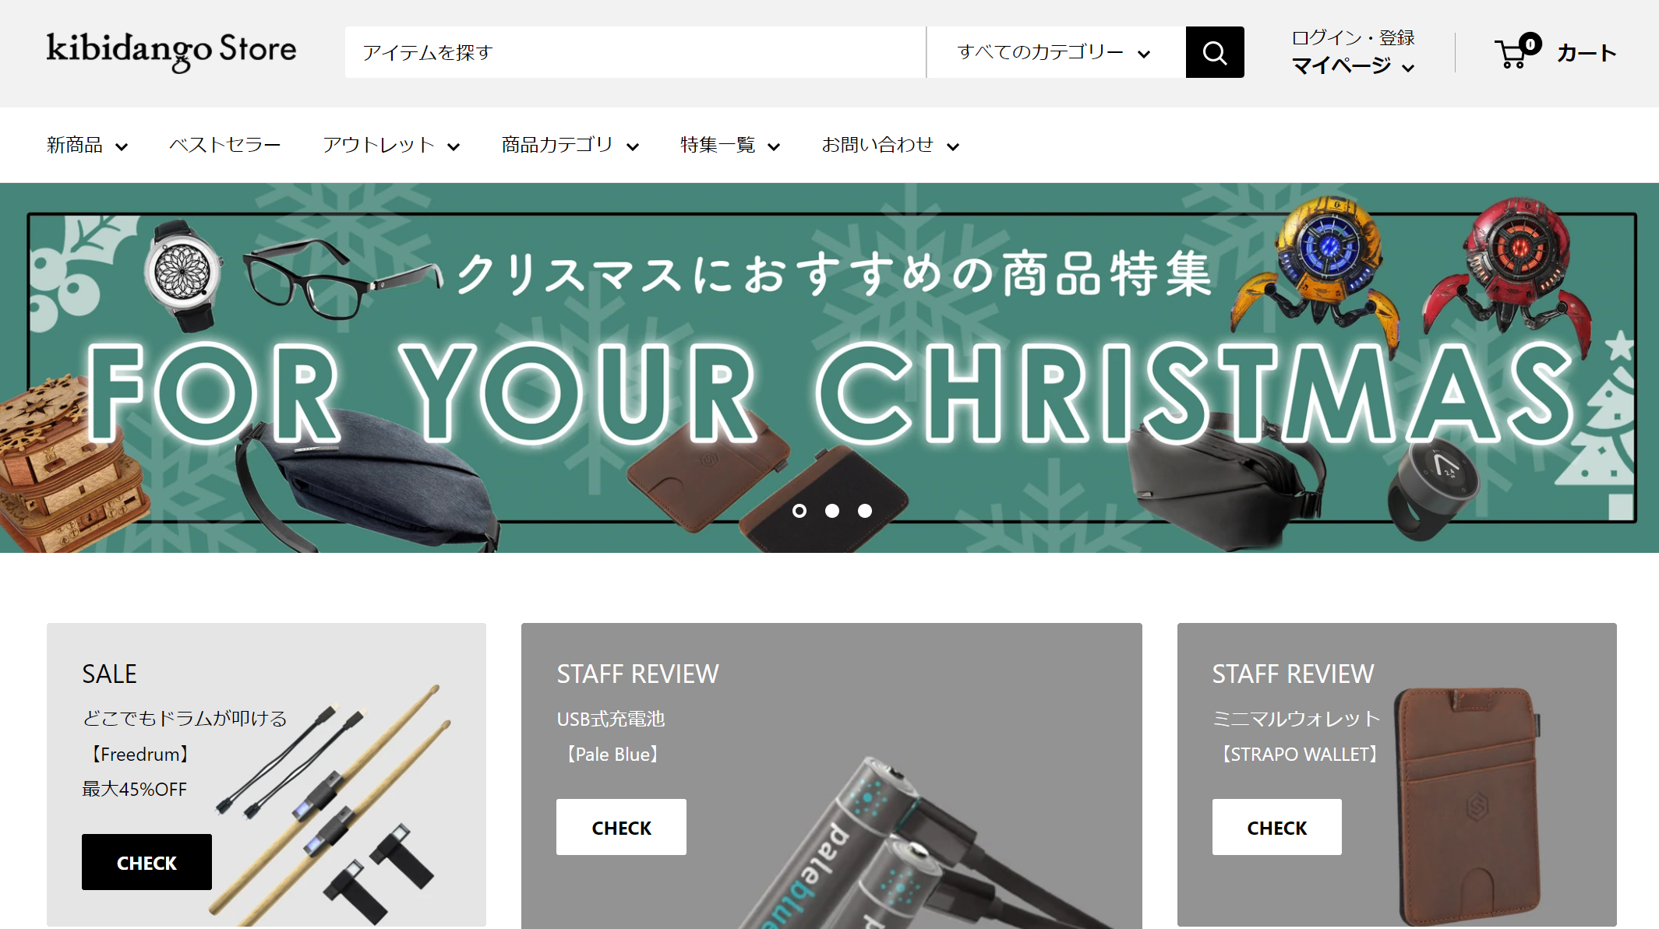The width and height of the screenshot is (1659, 929).
Task: Click the アイテムを探す search input field
Action: click(635, 52)
